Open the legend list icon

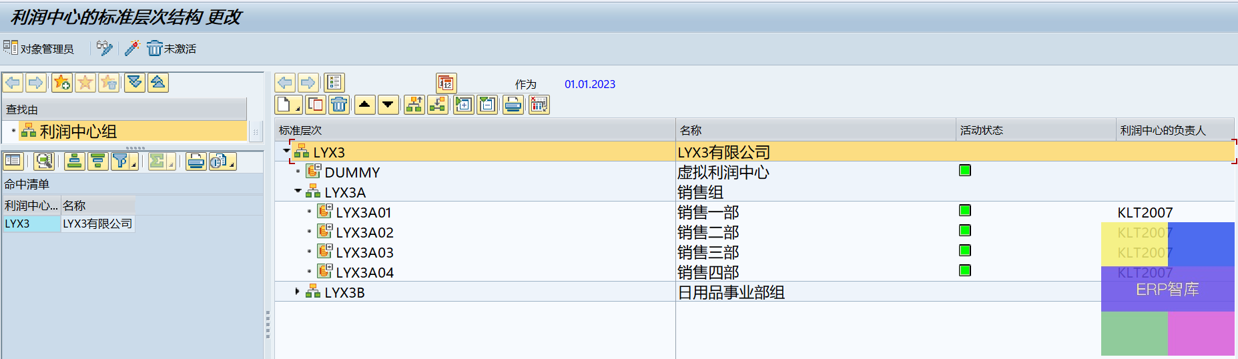(x=334, y=83)
